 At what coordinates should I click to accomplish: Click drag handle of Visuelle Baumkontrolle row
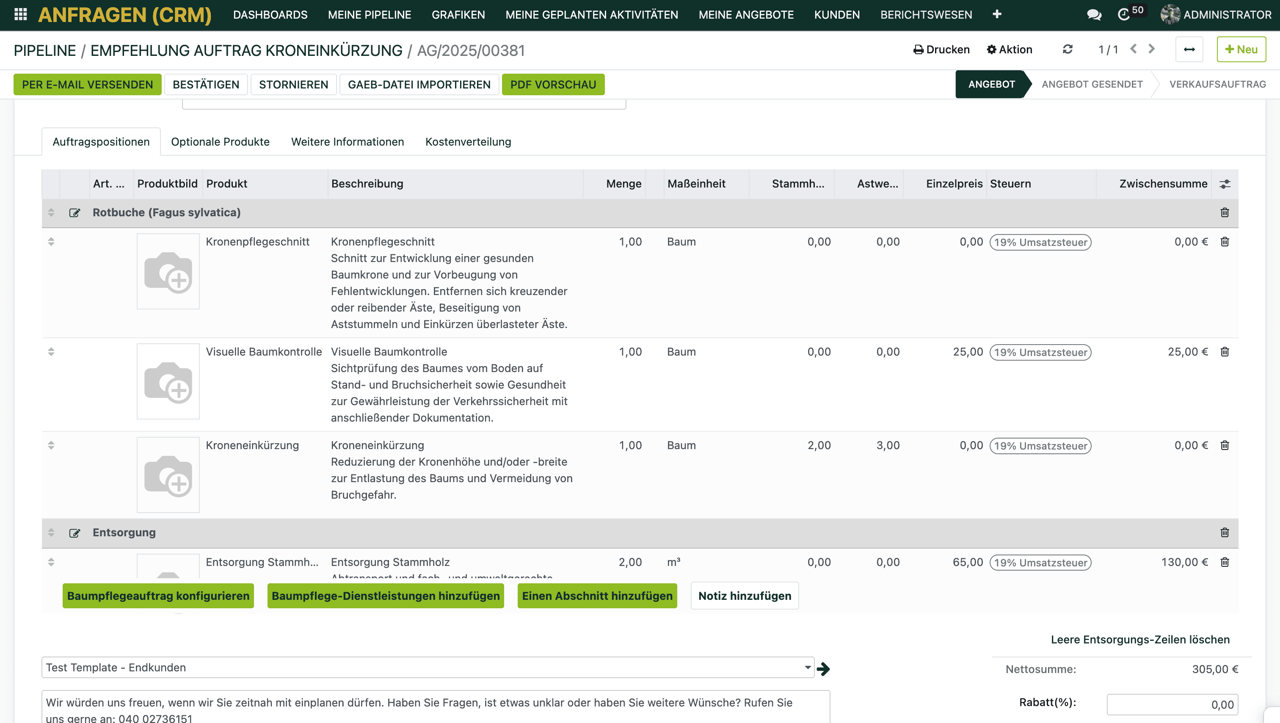[51, 352]
